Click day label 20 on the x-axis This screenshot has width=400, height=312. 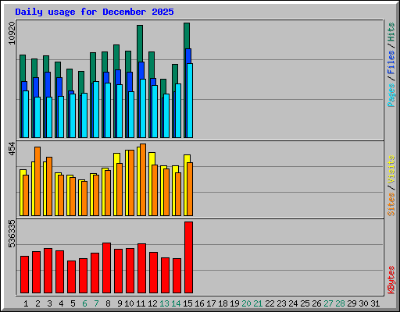point(246,303)
